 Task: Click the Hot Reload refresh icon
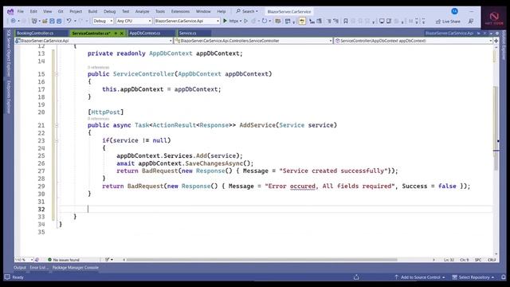coord(265,21)
